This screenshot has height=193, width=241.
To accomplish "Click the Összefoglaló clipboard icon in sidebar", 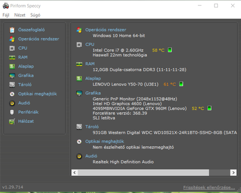I will pos(12,30).
